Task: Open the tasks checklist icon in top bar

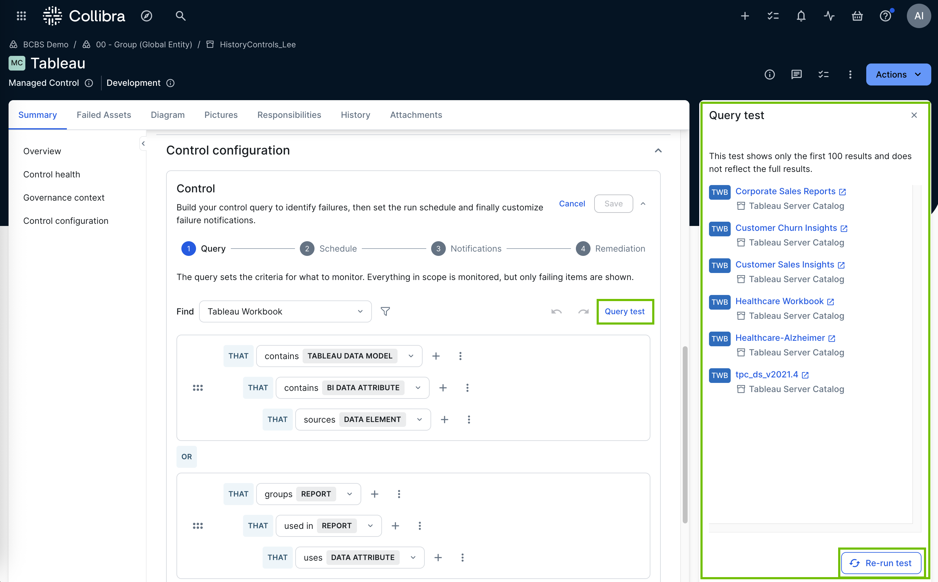Action: tap(773, 16)
